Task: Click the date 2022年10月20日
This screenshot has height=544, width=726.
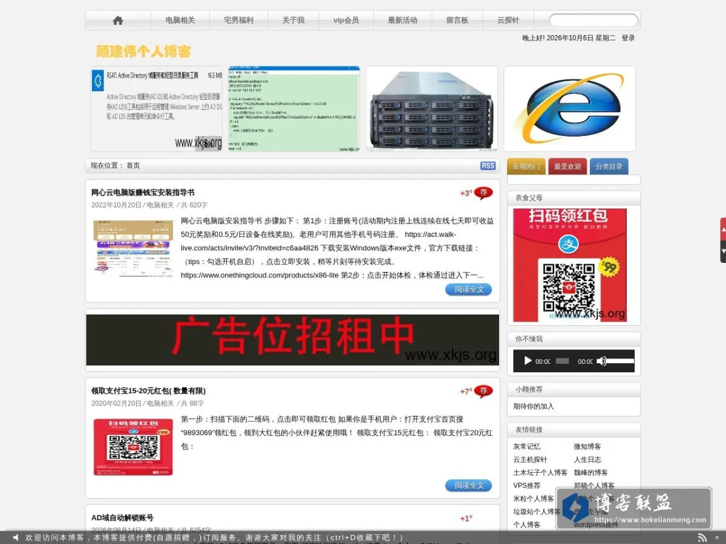Action: pos(116,206)
